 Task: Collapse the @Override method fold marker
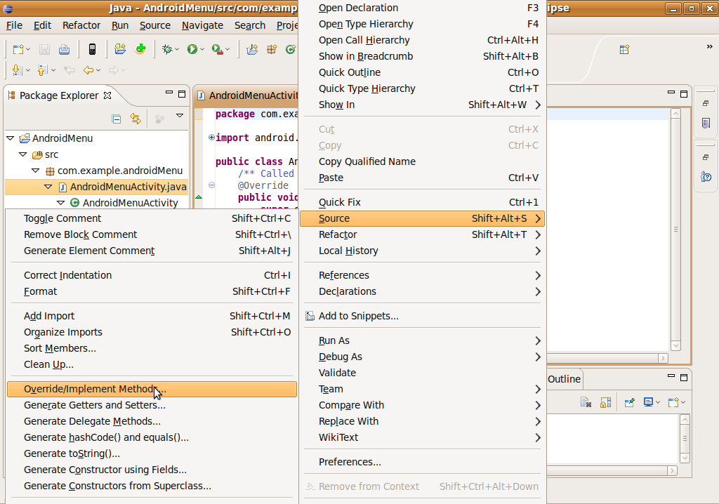(211, 185)
